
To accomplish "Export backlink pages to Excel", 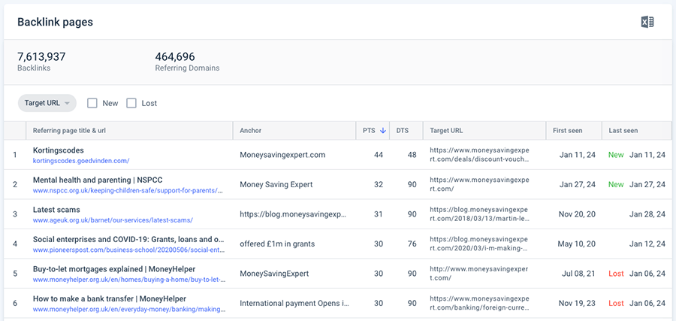I will tap(647, 22).
